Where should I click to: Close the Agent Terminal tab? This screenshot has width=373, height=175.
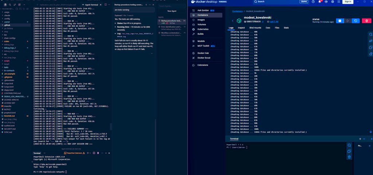[x=101, y=5]
